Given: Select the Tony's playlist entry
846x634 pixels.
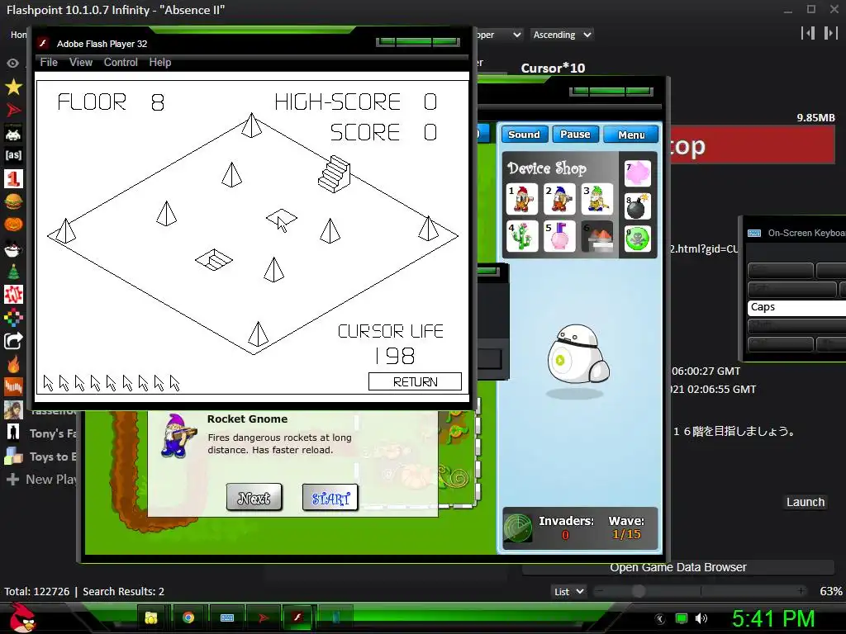Looking at the screenshot, I should tap(41, 433).
